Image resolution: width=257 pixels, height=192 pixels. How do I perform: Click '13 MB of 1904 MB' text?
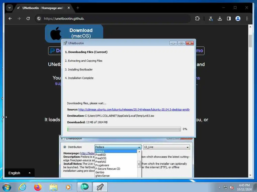click(97, 122)
